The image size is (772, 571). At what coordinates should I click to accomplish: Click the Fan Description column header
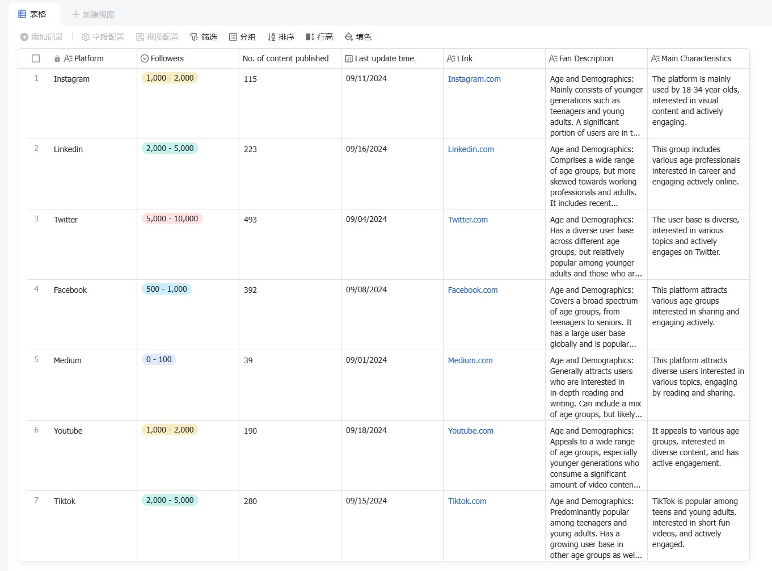[596, 58]
